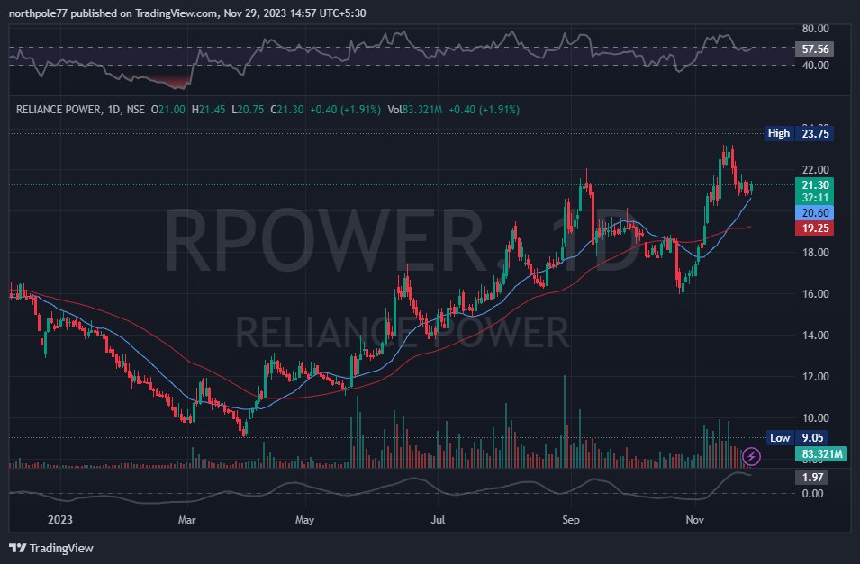The width and height of the screenshot is (860, 564).
Task: Click the red moving average value 19.25
Action: (814, 228)
